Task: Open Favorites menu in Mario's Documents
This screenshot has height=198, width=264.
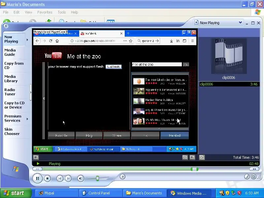Action: pos(45,12)
